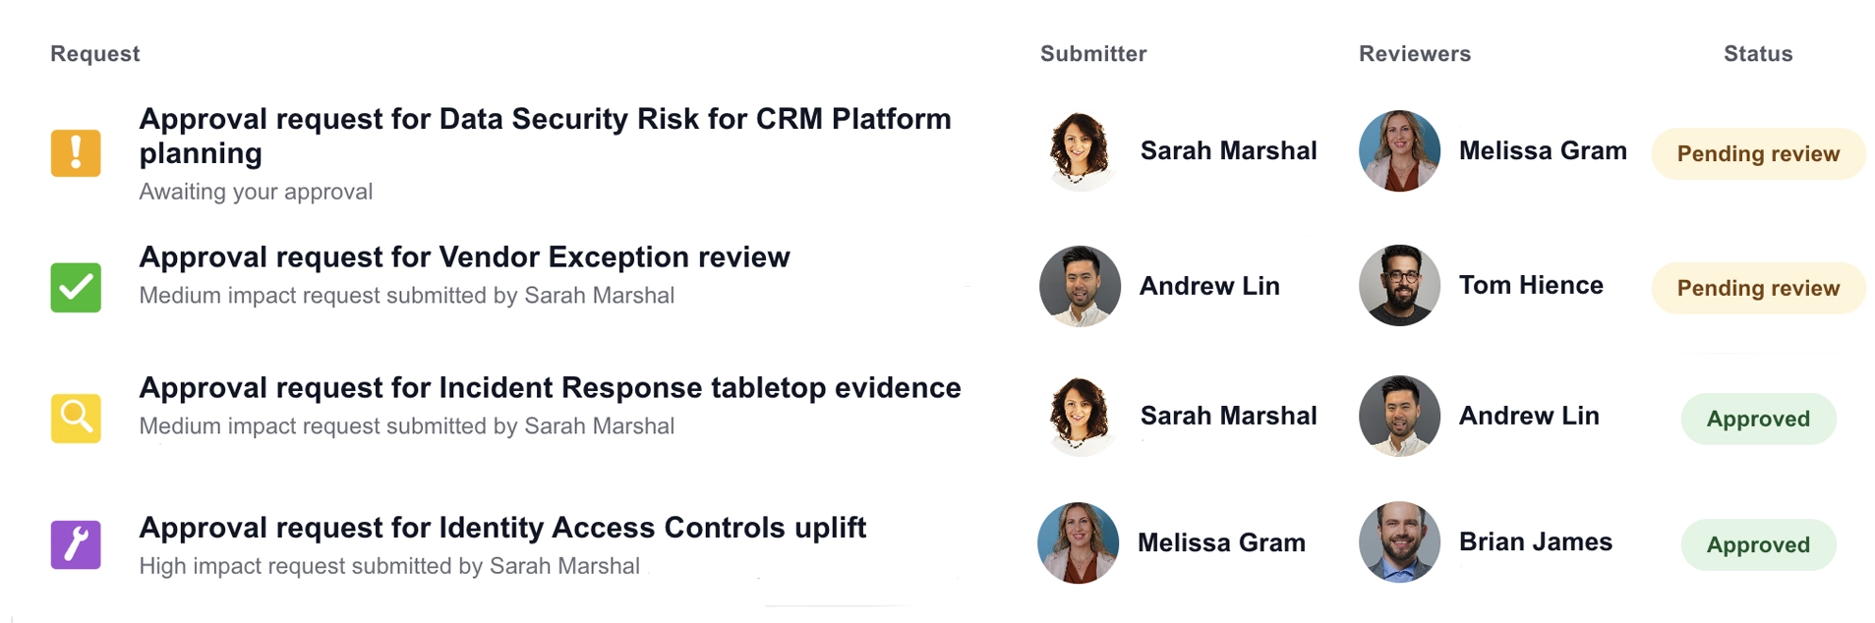1875x623 pixels.
Task: Open Incident Response tabletop evidence request
Action: 550,387
